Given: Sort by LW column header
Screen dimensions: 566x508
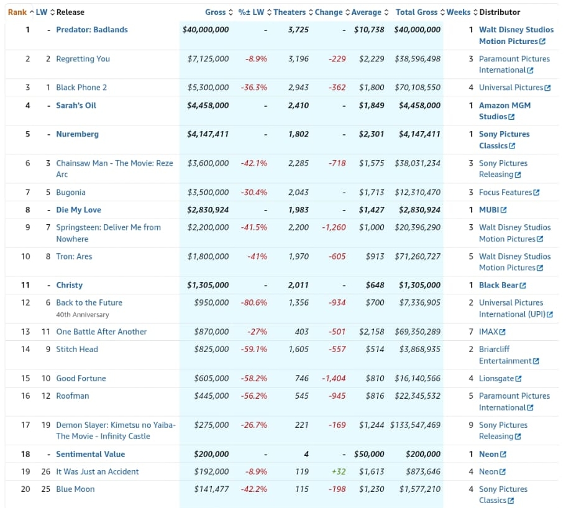Looking at the screenshot, I should tap(42, 12).
